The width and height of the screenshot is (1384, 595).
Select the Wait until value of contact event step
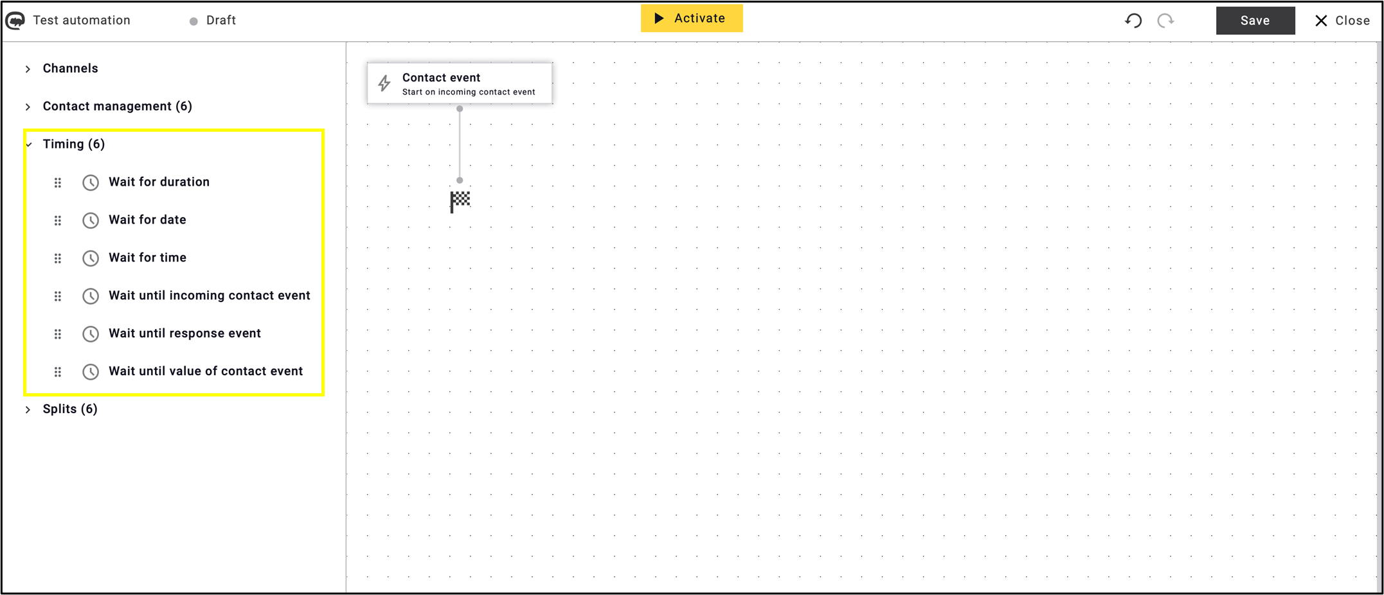point(206,371)
